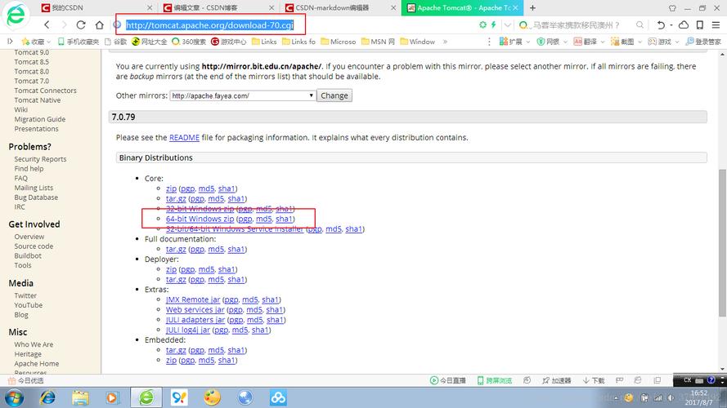Click the 登录管家 login manager button

(704, 42)
